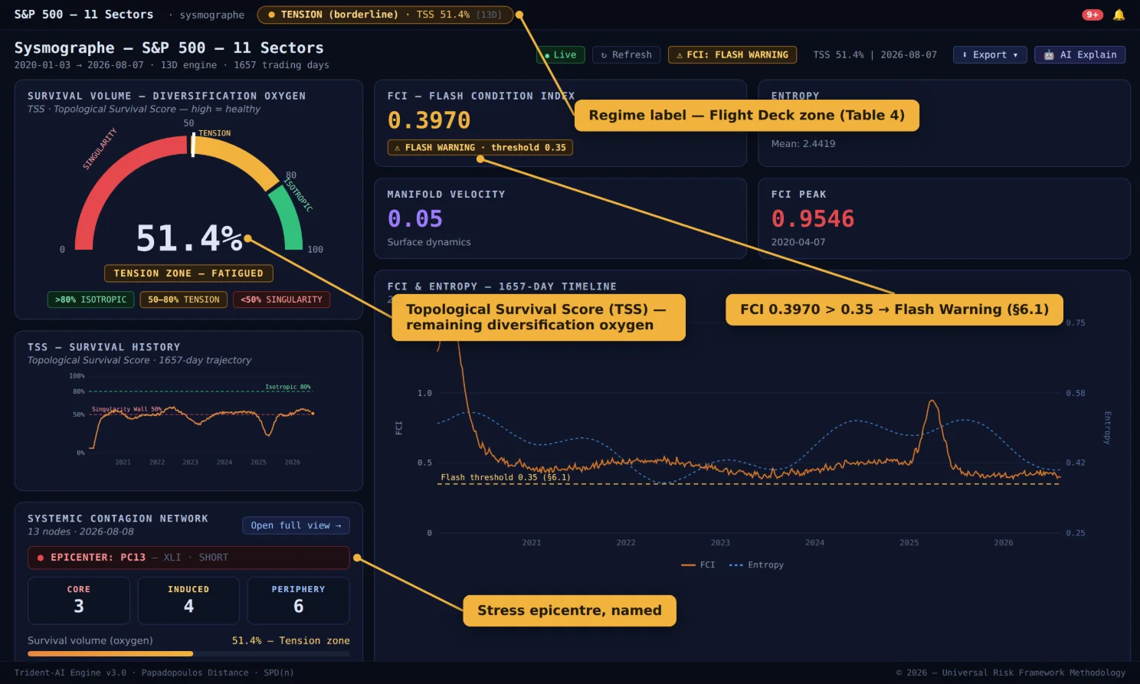Click the FCI Peak 0.9546 value

point(813,219)
